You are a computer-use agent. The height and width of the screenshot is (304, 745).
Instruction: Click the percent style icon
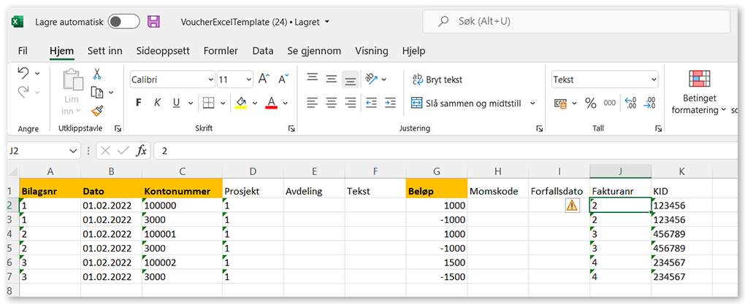590,103
